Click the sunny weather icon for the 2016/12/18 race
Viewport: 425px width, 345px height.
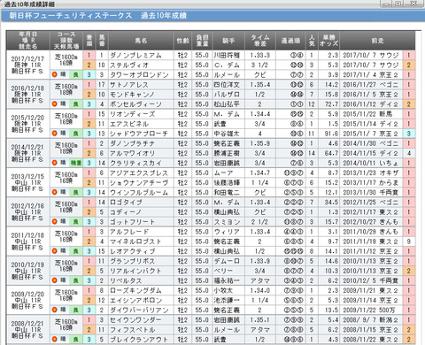tap(54, 103)
